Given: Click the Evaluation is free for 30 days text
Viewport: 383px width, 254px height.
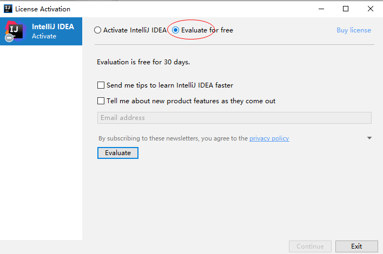Looking at the screenshot, I should (x=143, y=62).
